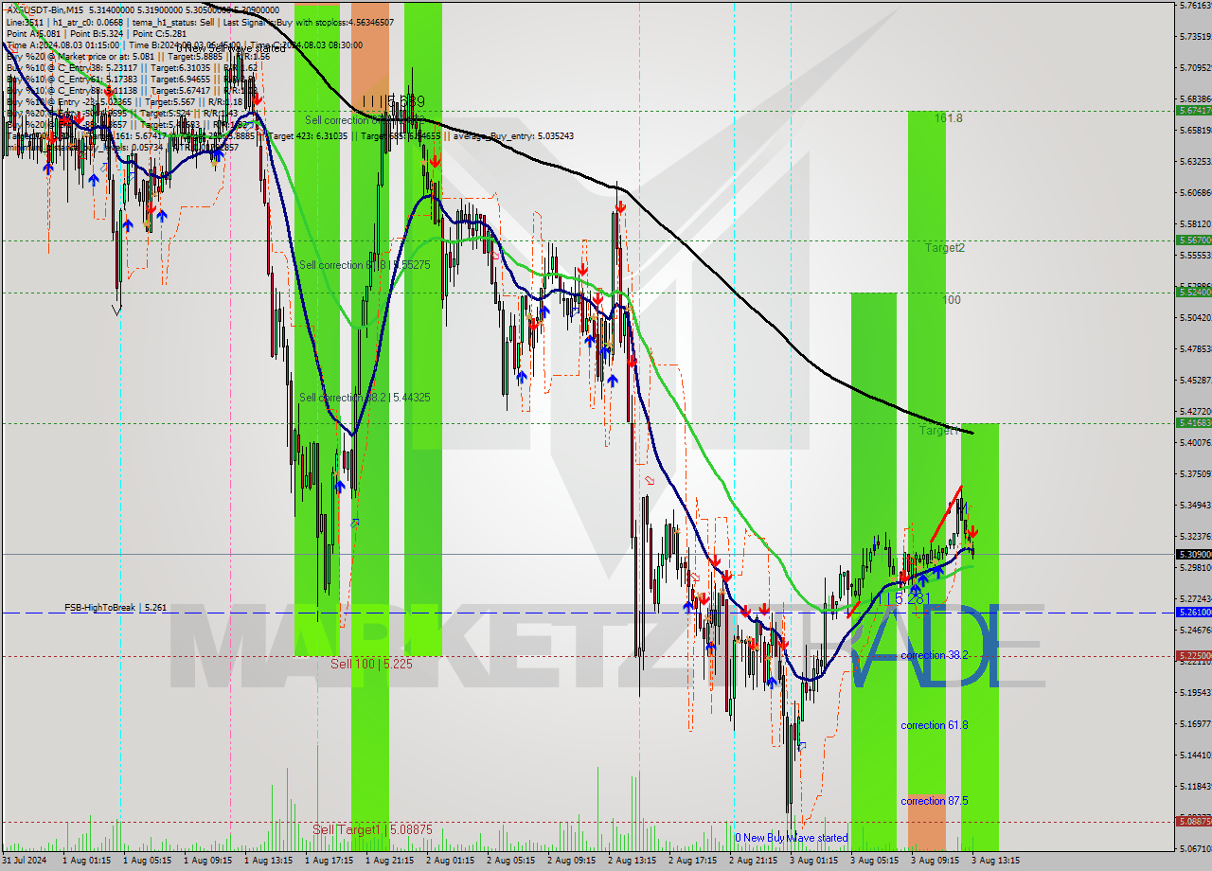
Task: Click the 5.19543 price axis value
Action: tap(1194, 693)
